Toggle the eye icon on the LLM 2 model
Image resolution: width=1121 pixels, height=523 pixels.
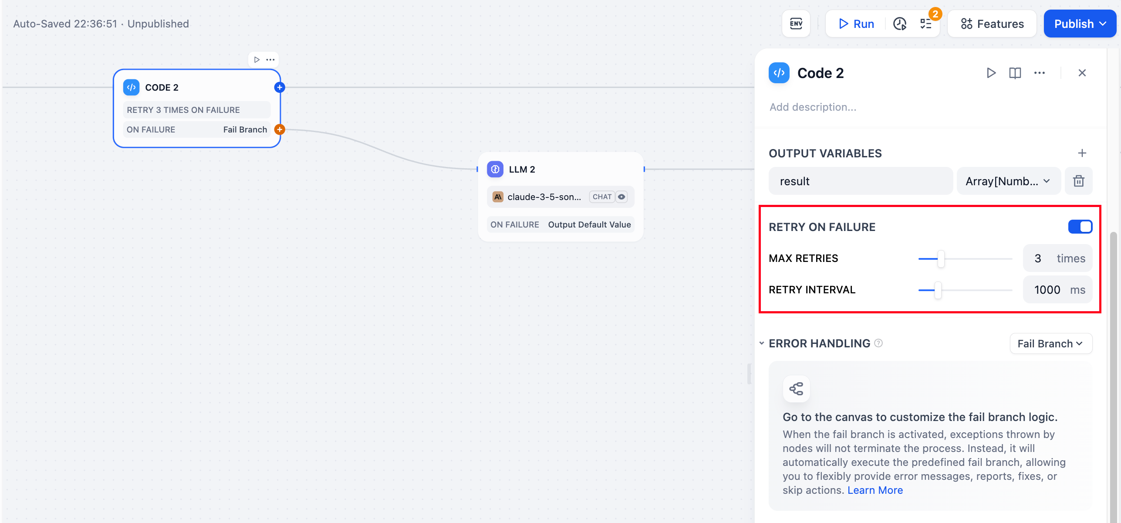point(621,197)
